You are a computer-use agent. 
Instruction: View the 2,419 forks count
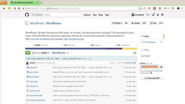pos(161,23)
